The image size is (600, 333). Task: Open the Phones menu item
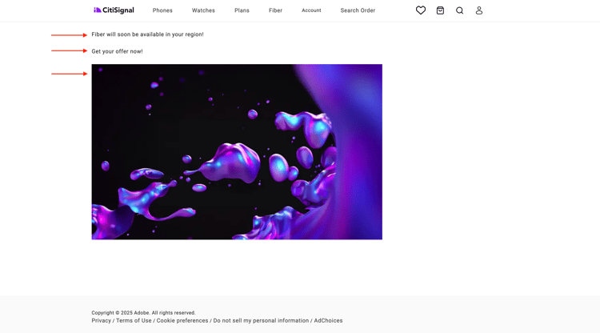click(162, 10)
